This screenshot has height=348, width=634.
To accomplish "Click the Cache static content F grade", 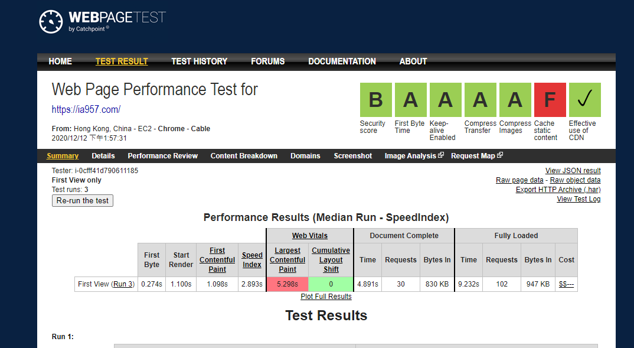I will click(x=550, y=100).
